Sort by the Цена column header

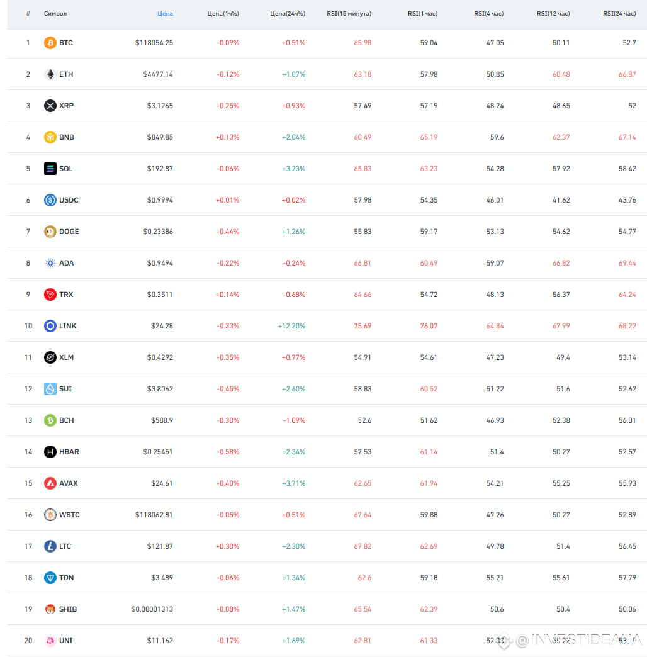(165, 13)
